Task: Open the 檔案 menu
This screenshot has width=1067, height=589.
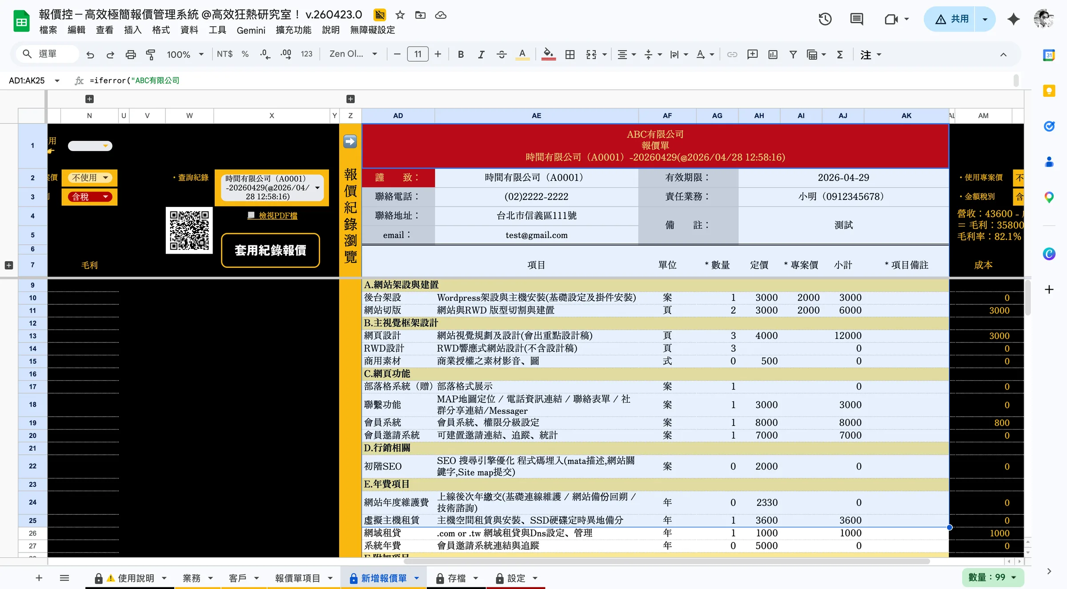Action: point(48,30)
